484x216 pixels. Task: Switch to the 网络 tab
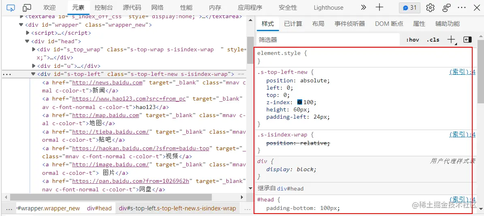coord(158,8)
